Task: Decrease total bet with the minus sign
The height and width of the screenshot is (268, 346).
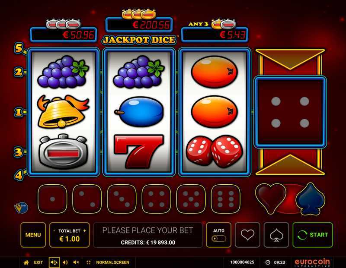Action: 54,231
